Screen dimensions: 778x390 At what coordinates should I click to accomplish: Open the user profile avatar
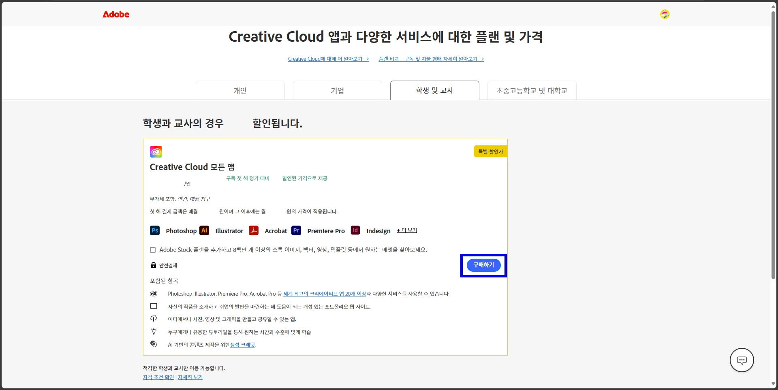(665, 14)
